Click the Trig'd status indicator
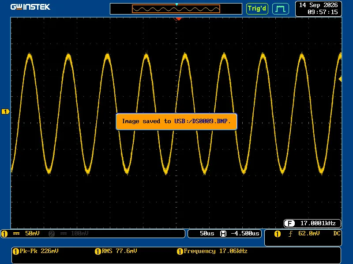This screenshot has height=264, width=353. coord(257,9)
